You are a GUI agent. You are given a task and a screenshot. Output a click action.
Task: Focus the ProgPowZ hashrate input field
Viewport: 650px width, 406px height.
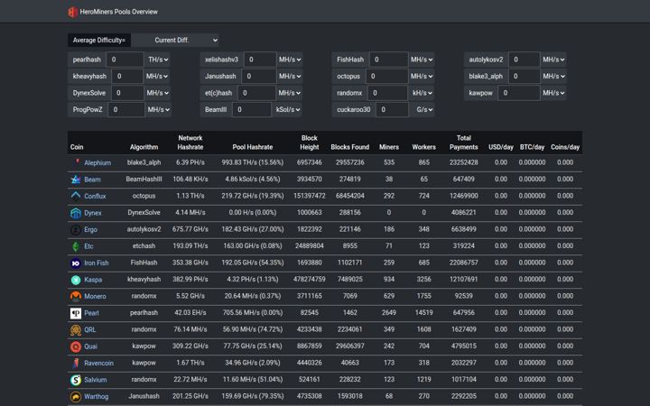pos(126,109)
